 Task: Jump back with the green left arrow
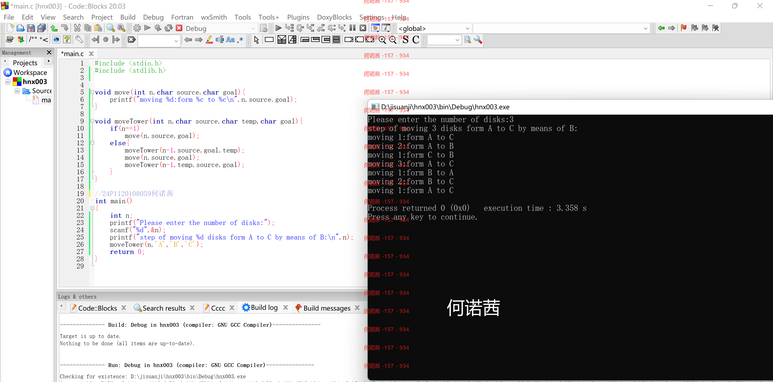coord(661,28)
